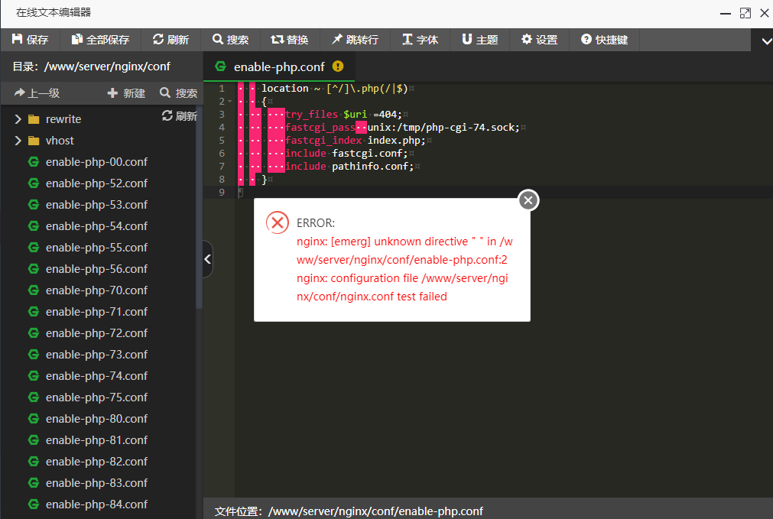The image size is (773, 519).
Task: Refresh the file list with sidebar 刷新
Action: point(180,116)
